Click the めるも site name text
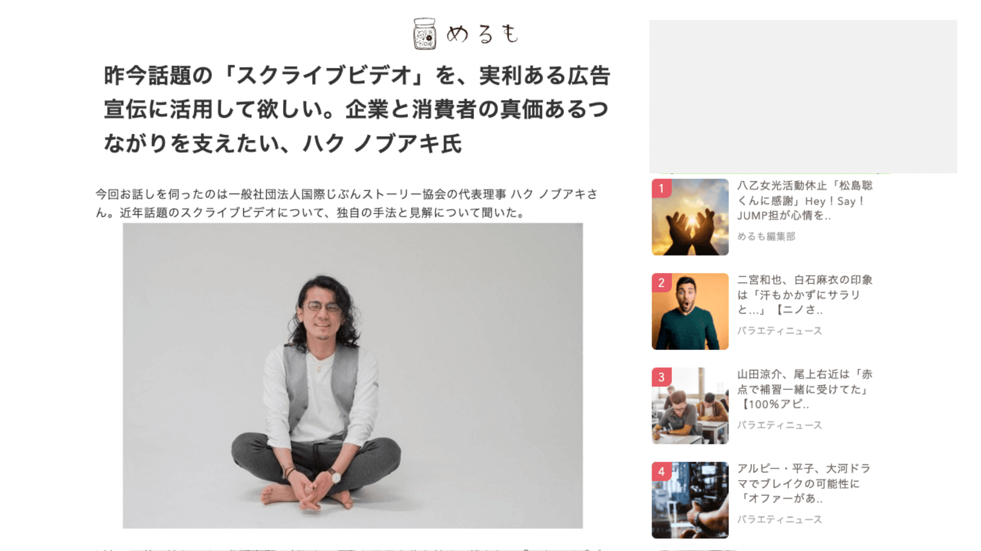981x551 pixels. point(482,34)
